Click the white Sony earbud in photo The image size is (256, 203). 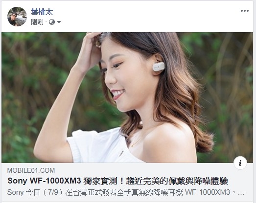159,66
